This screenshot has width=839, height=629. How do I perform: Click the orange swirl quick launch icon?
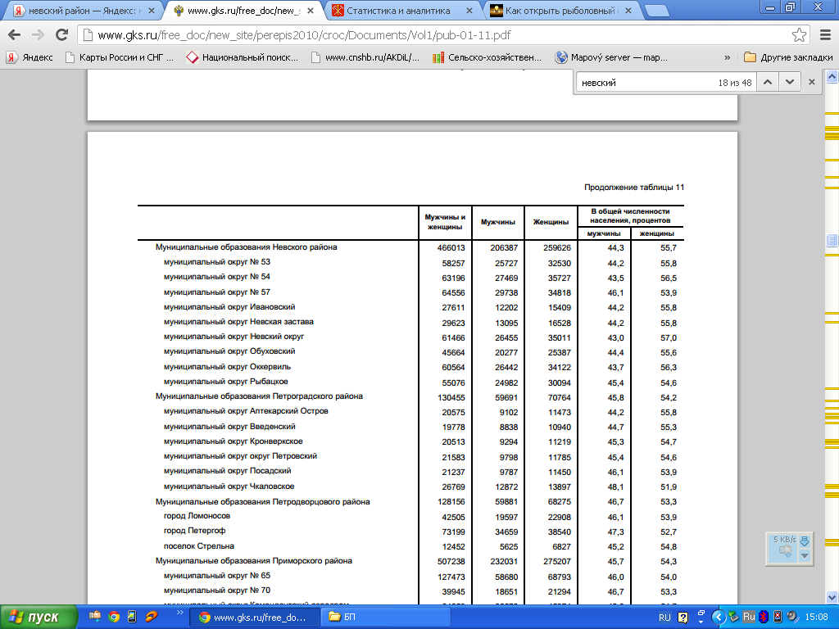point(152,617)
